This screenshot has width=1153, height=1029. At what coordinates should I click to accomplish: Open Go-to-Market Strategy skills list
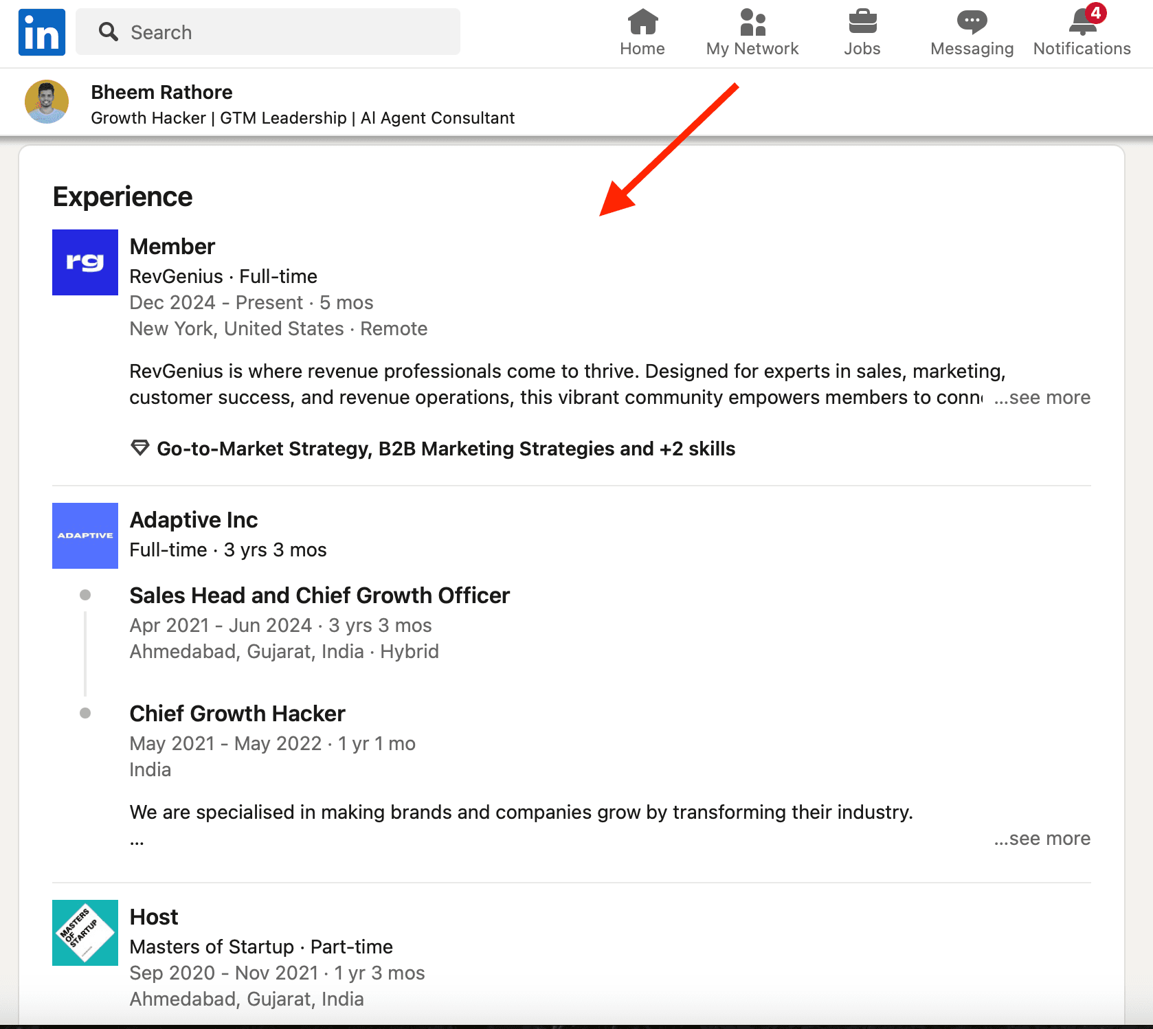pos(446,449)
